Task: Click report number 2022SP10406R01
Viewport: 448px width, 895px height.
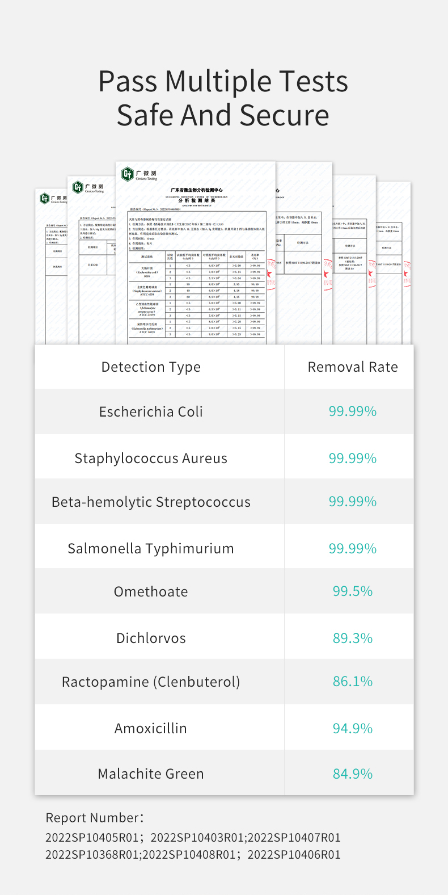Action: pyautogui.click(x=294, y=855)
